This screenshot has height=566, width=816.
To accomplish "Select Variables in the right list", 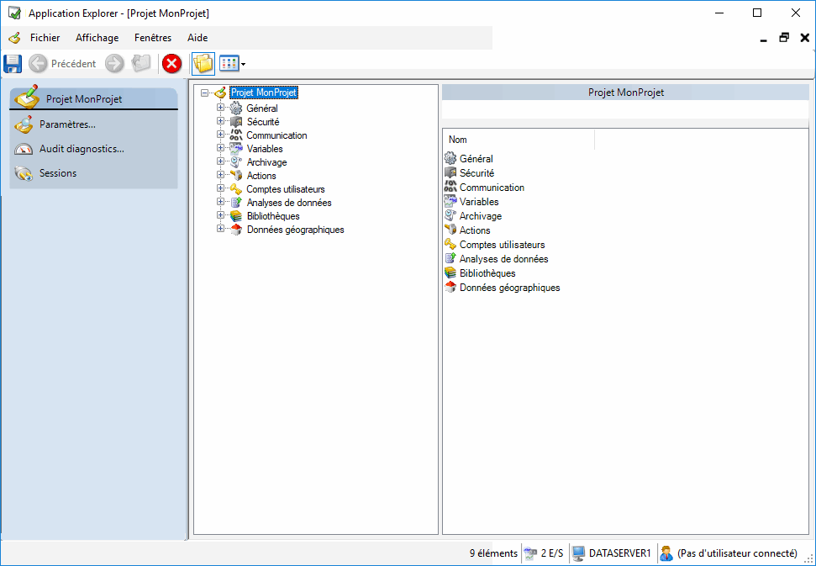I will (479, 202).
